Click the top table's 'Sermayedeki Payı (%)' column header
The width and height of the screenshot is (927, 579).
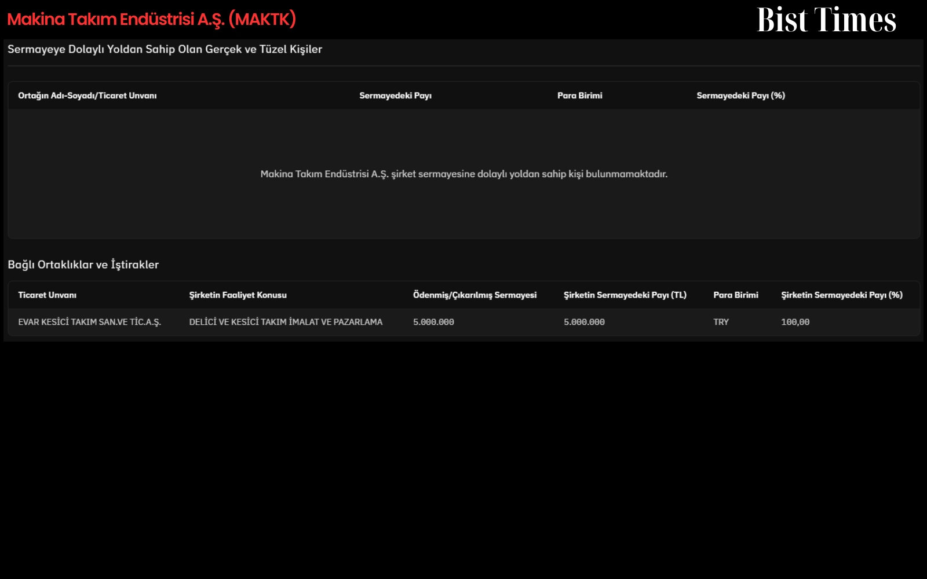(x=740, y=96)
